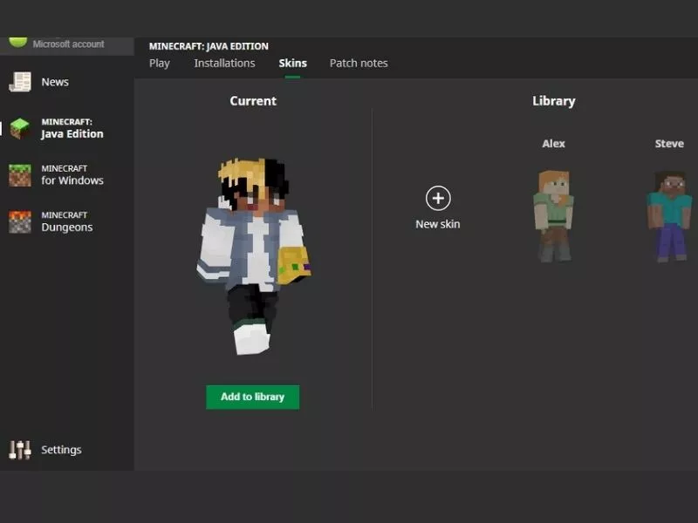This screenshot has height=523, width=698.
Task: Open the Settings sliders icon
Action: pyautogui.click(x=21, y=449)
